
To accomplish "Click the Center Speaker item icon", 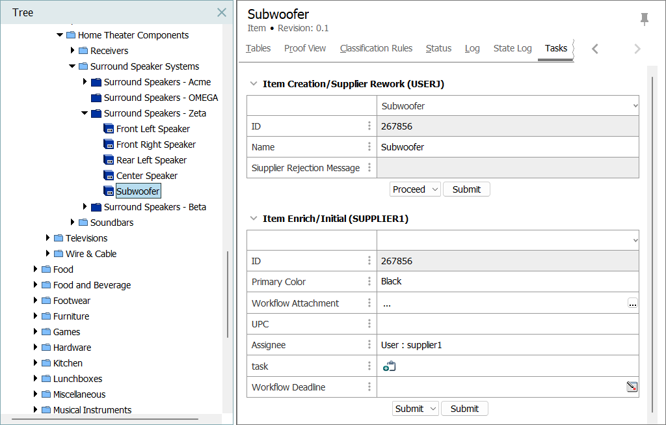I will [109, 176].
